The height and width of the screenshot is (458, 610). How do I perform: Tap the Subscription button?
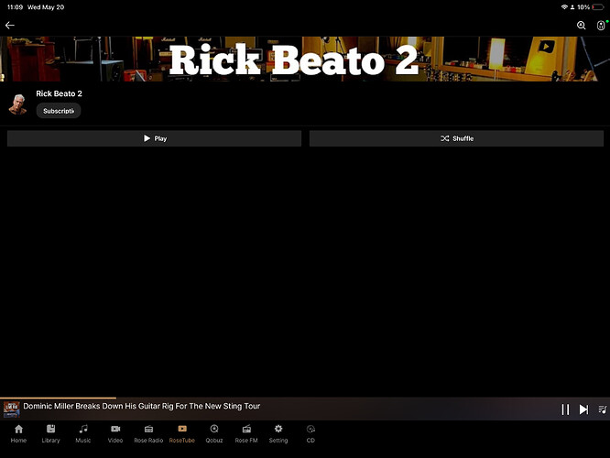point(59,111)
